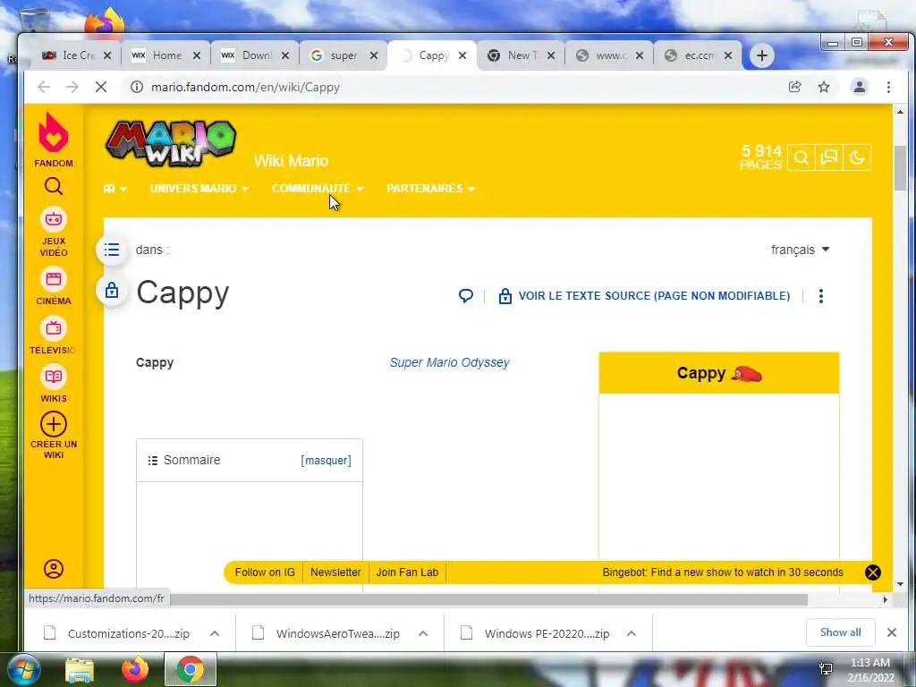
Task: Open Firefox from the taskbar
Action: (134, 669)
